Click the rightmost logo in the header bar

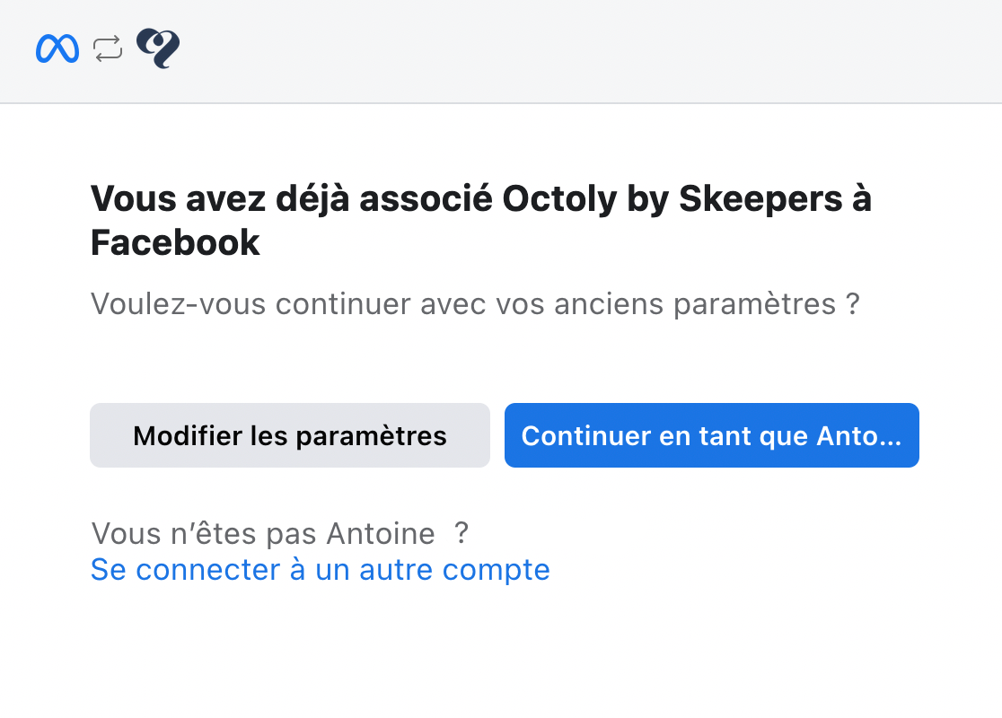[x=156, y=47]
